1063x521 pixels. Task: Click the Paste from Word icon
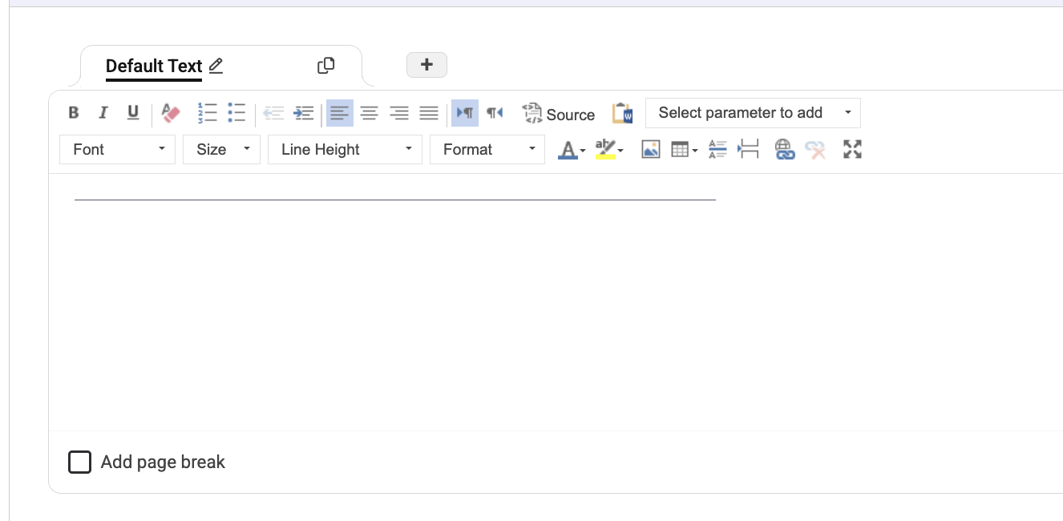(622, 114)
